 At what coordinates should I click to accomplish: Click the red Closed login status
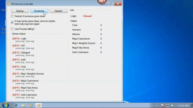[x=87, y=16]
